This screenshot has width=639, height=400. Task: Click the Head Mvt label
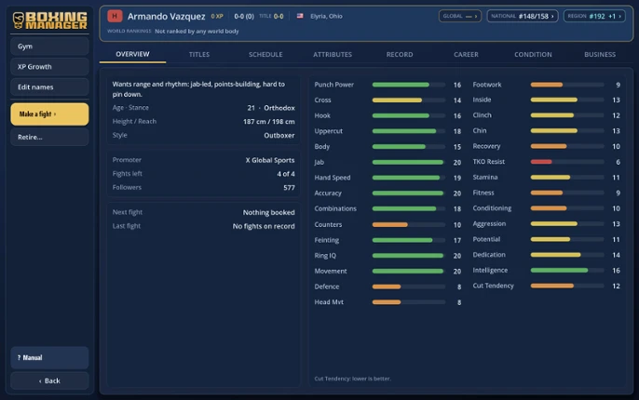point(329,302)
